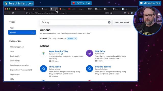Screen dimensions: 163x91
Task: Click the browser forward arrow
Action: [9, 13]
